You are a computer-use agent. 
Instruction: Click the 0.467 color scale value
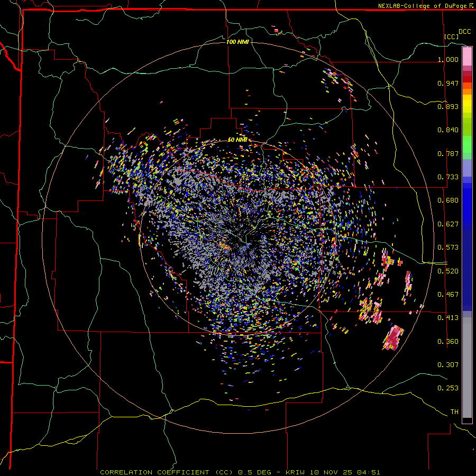[x=448, y=295]
